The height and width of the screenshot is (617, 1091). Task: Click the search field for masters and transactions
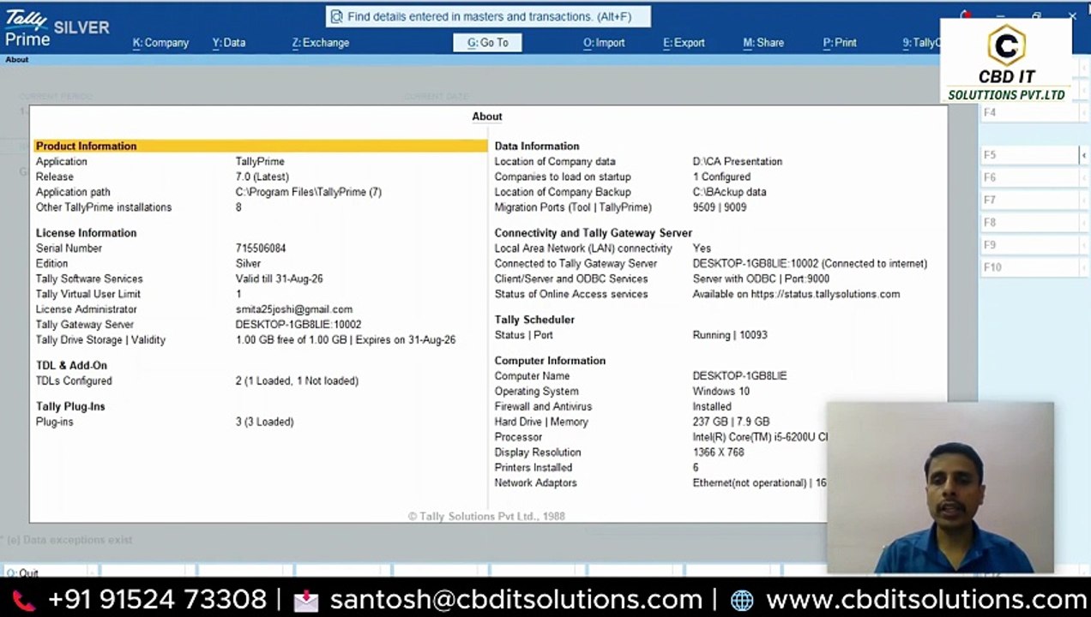tap(488, 16)
